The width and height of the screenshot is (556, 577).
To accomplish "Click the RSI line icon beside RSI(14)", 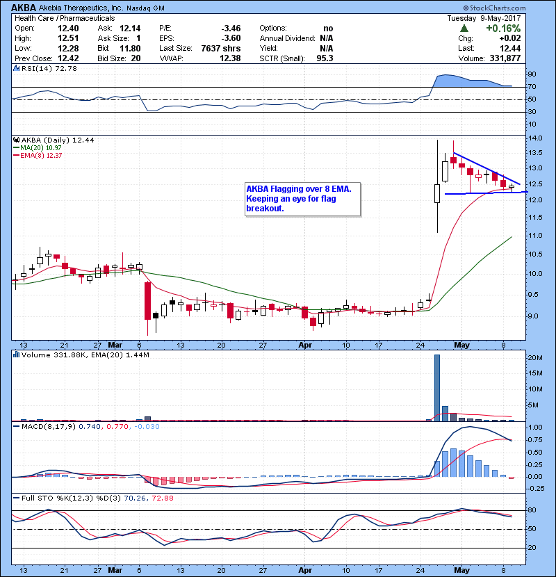I will [16, 68].
